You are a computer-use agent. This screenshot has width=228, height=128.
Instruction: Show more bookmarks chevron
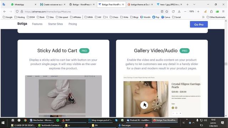[203, 17]
